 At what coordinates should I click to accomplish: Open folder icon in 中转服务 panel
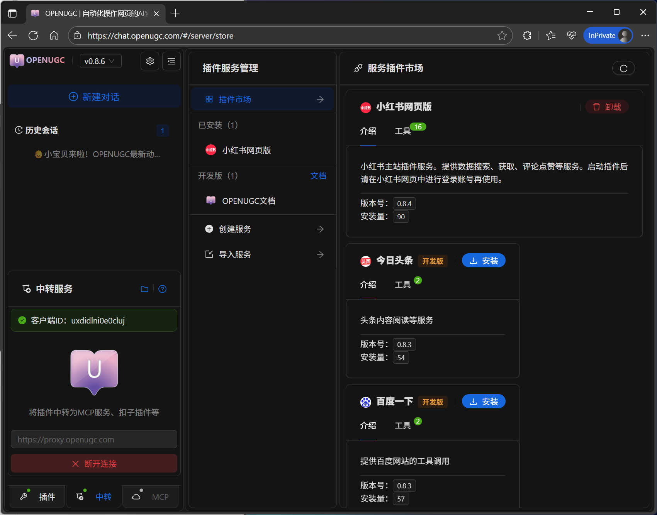(145, 289)
